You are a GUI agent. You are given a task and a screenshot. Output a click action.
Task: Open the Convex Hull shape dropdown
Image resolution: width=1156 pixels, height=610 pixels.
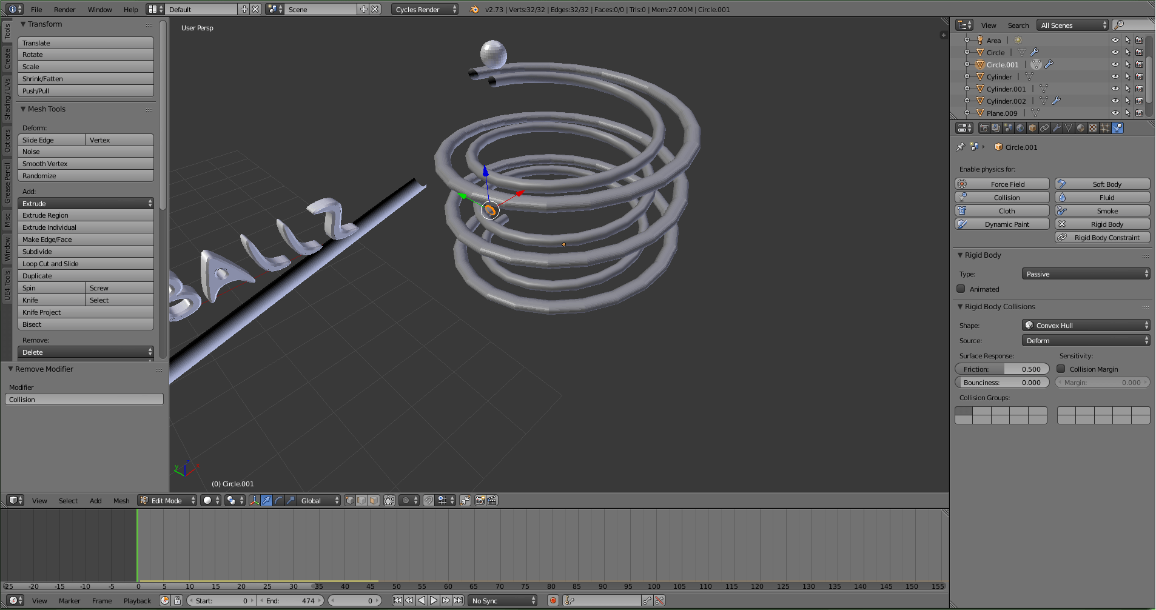click(x=1086, y=325)
